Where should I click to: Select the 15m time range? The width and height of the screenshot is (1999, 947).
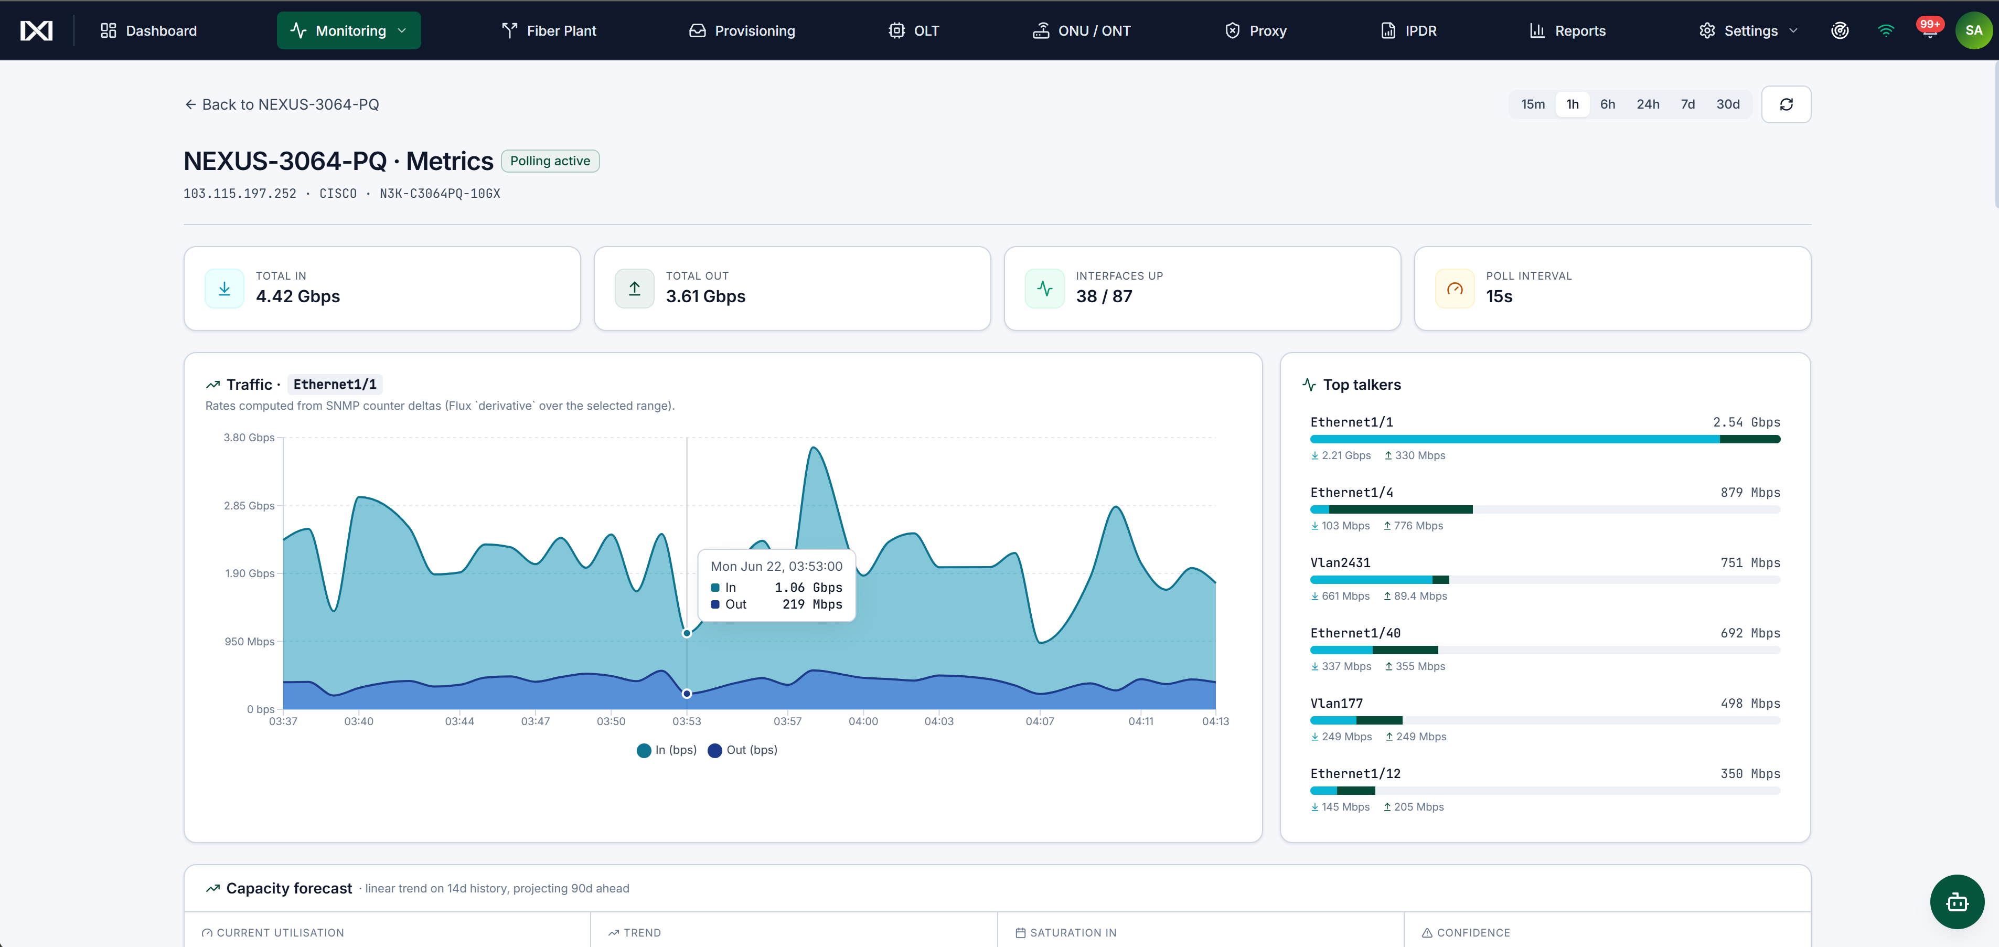(x=1533, y=104)
